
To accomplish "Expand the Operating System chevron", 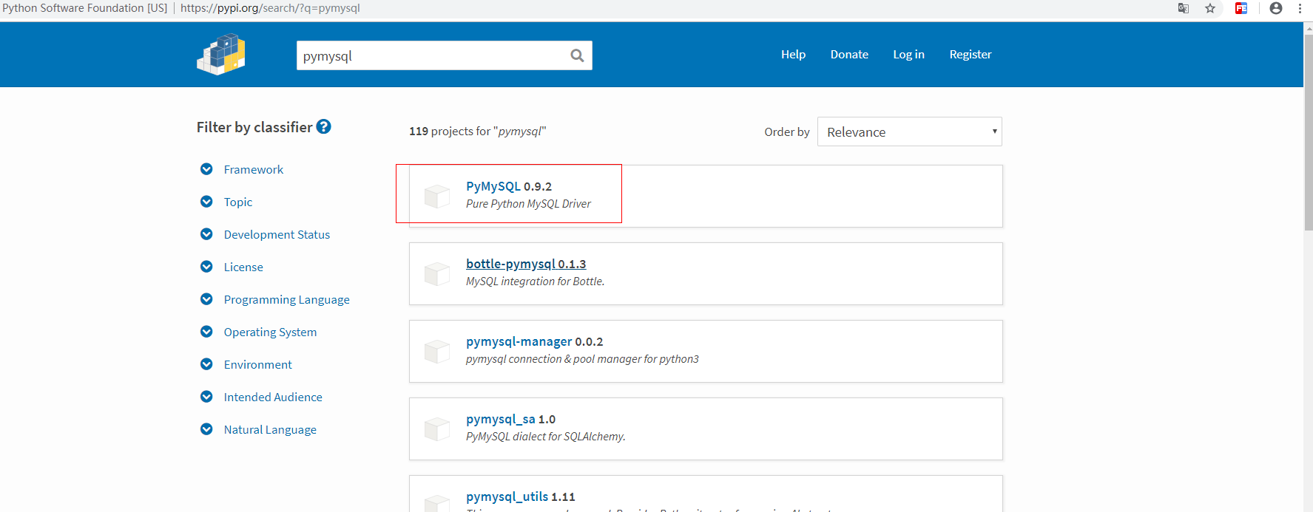I will (206, 332).
